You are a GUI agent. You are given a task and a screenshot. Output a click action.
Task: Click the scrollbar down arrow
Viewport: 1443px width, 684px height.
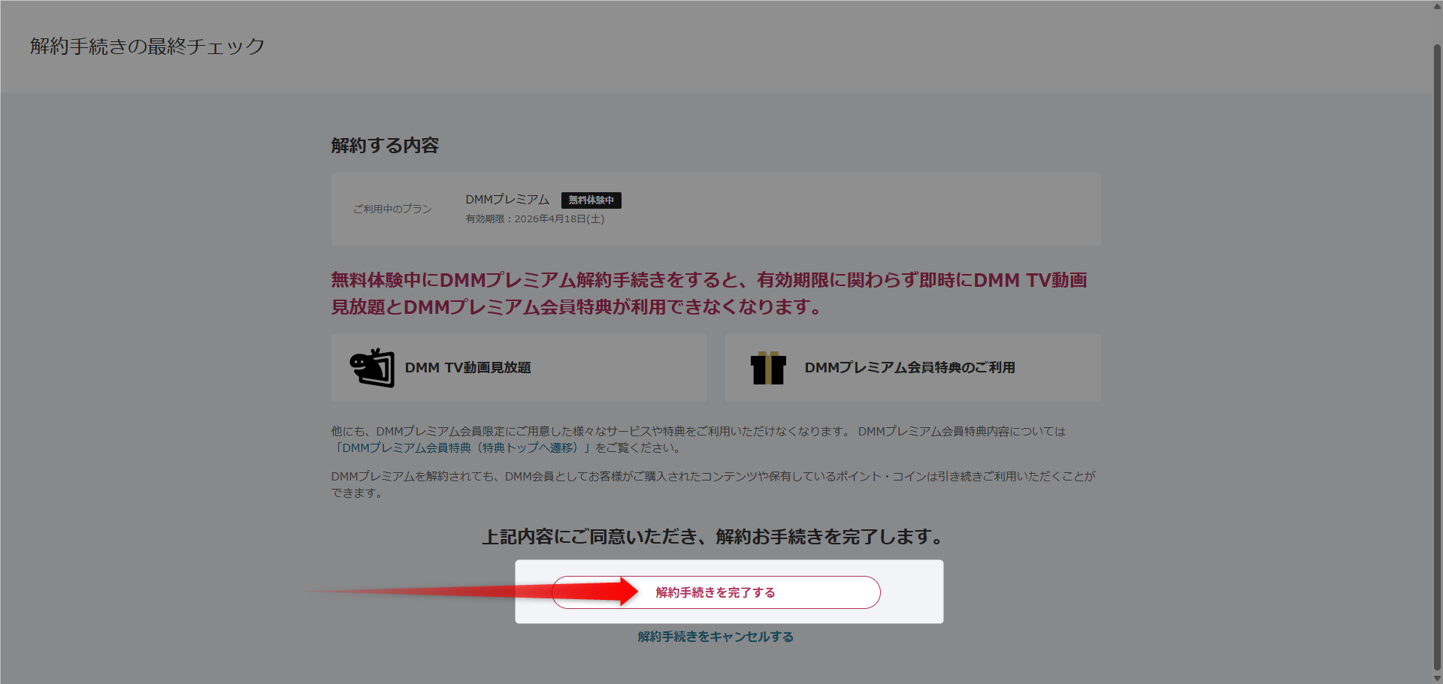point(1436,678)
